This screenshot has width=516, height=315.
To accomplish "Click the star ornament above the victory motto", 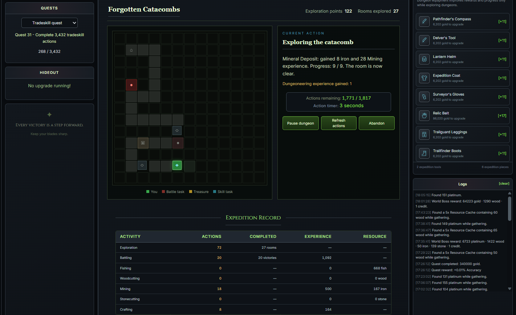I will click(49, 115).
